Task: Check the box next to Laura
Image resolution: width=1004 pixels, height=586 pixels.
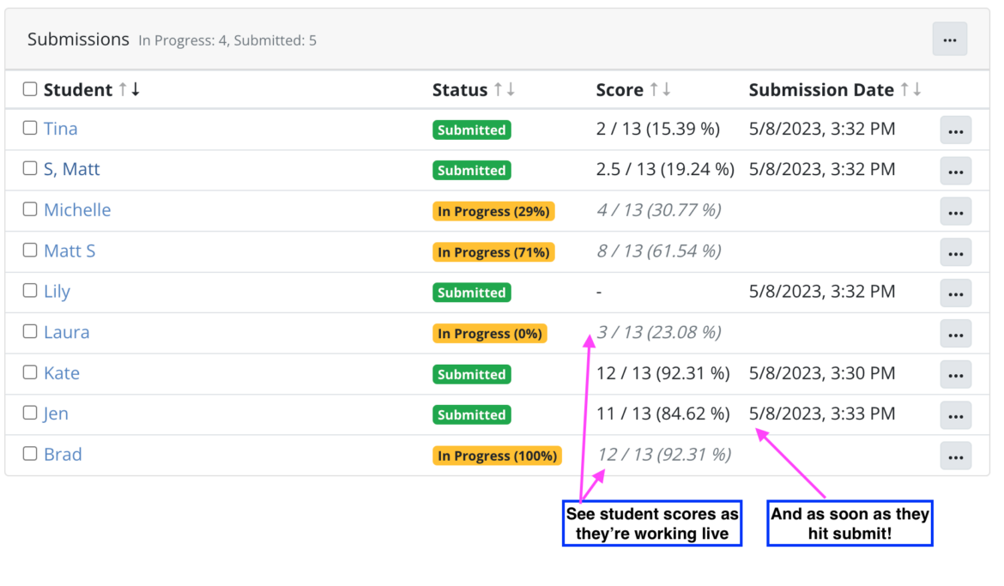Action: pyautogui.click(x=30, y=331)
